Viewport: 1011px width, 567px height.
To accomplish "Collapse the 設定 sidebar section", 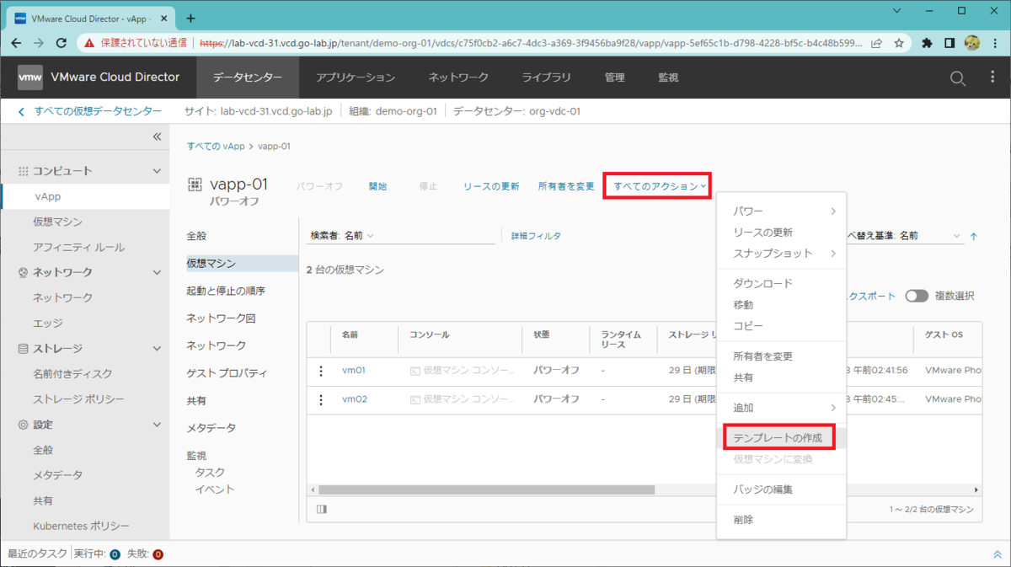I will pyautogui.click(x=157, y=425).
